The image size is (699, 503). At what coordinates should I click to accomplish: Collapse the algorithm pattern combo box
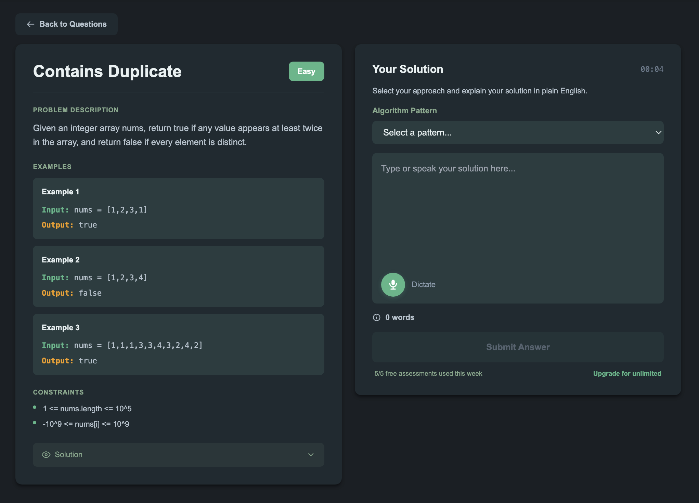click(x=518, y=132)
